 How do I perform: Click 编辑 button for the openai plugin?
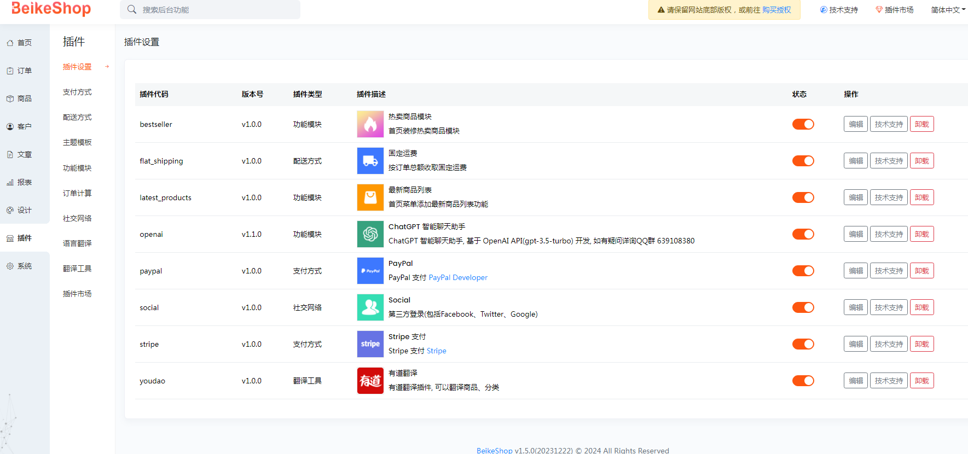855,234
